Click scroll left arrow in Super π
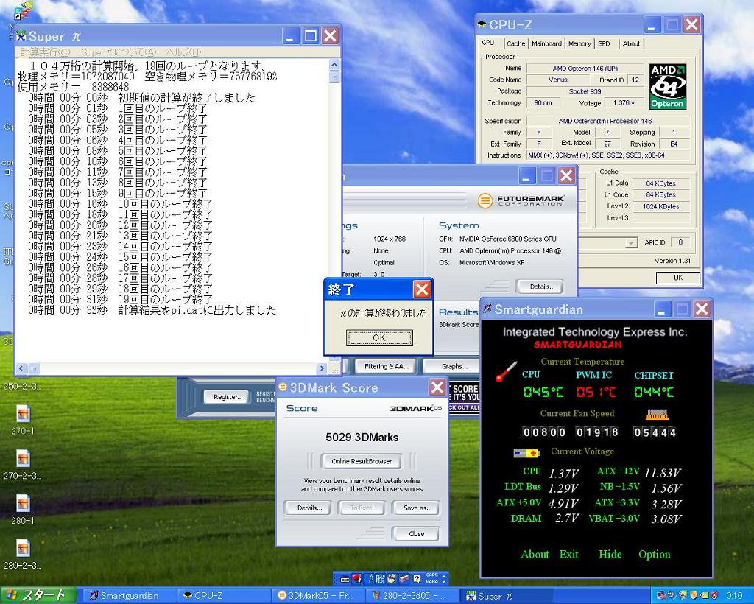The image size is (754, 604). (x=21, y=369)
